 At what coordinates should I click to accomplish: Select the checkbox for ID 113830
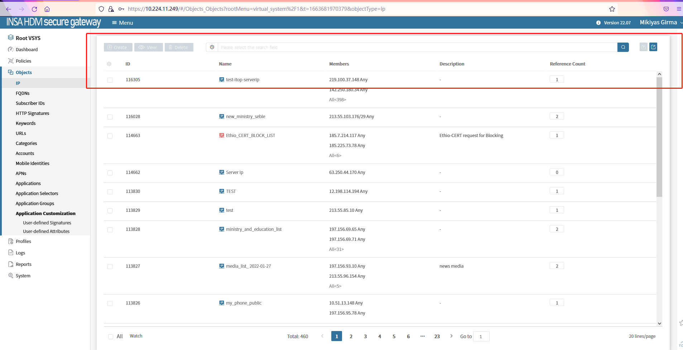pos(110,192)
